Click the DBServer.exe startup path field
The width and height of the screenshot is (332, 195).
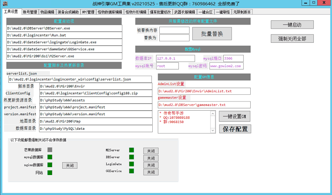64,28
